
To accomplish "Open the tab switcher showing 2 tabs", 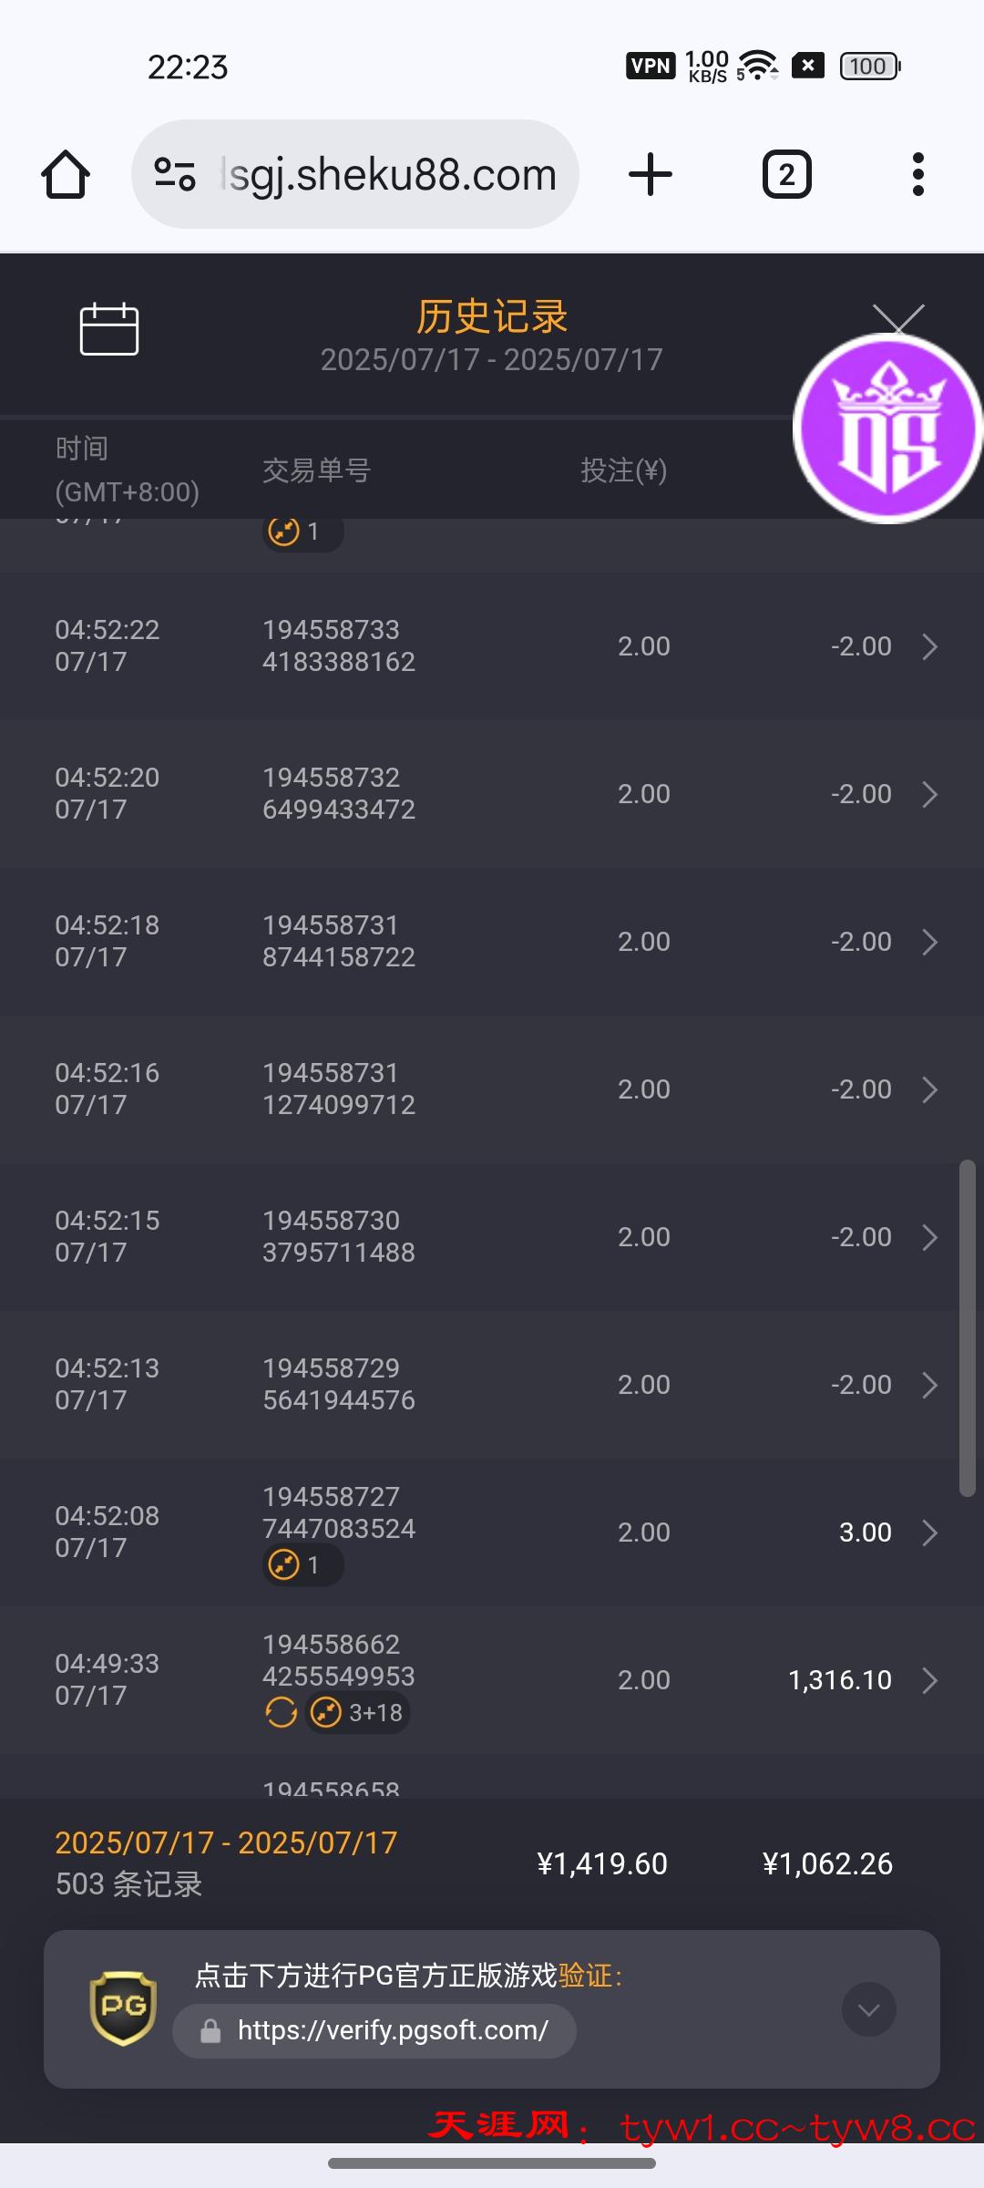I will coord(786,174).
